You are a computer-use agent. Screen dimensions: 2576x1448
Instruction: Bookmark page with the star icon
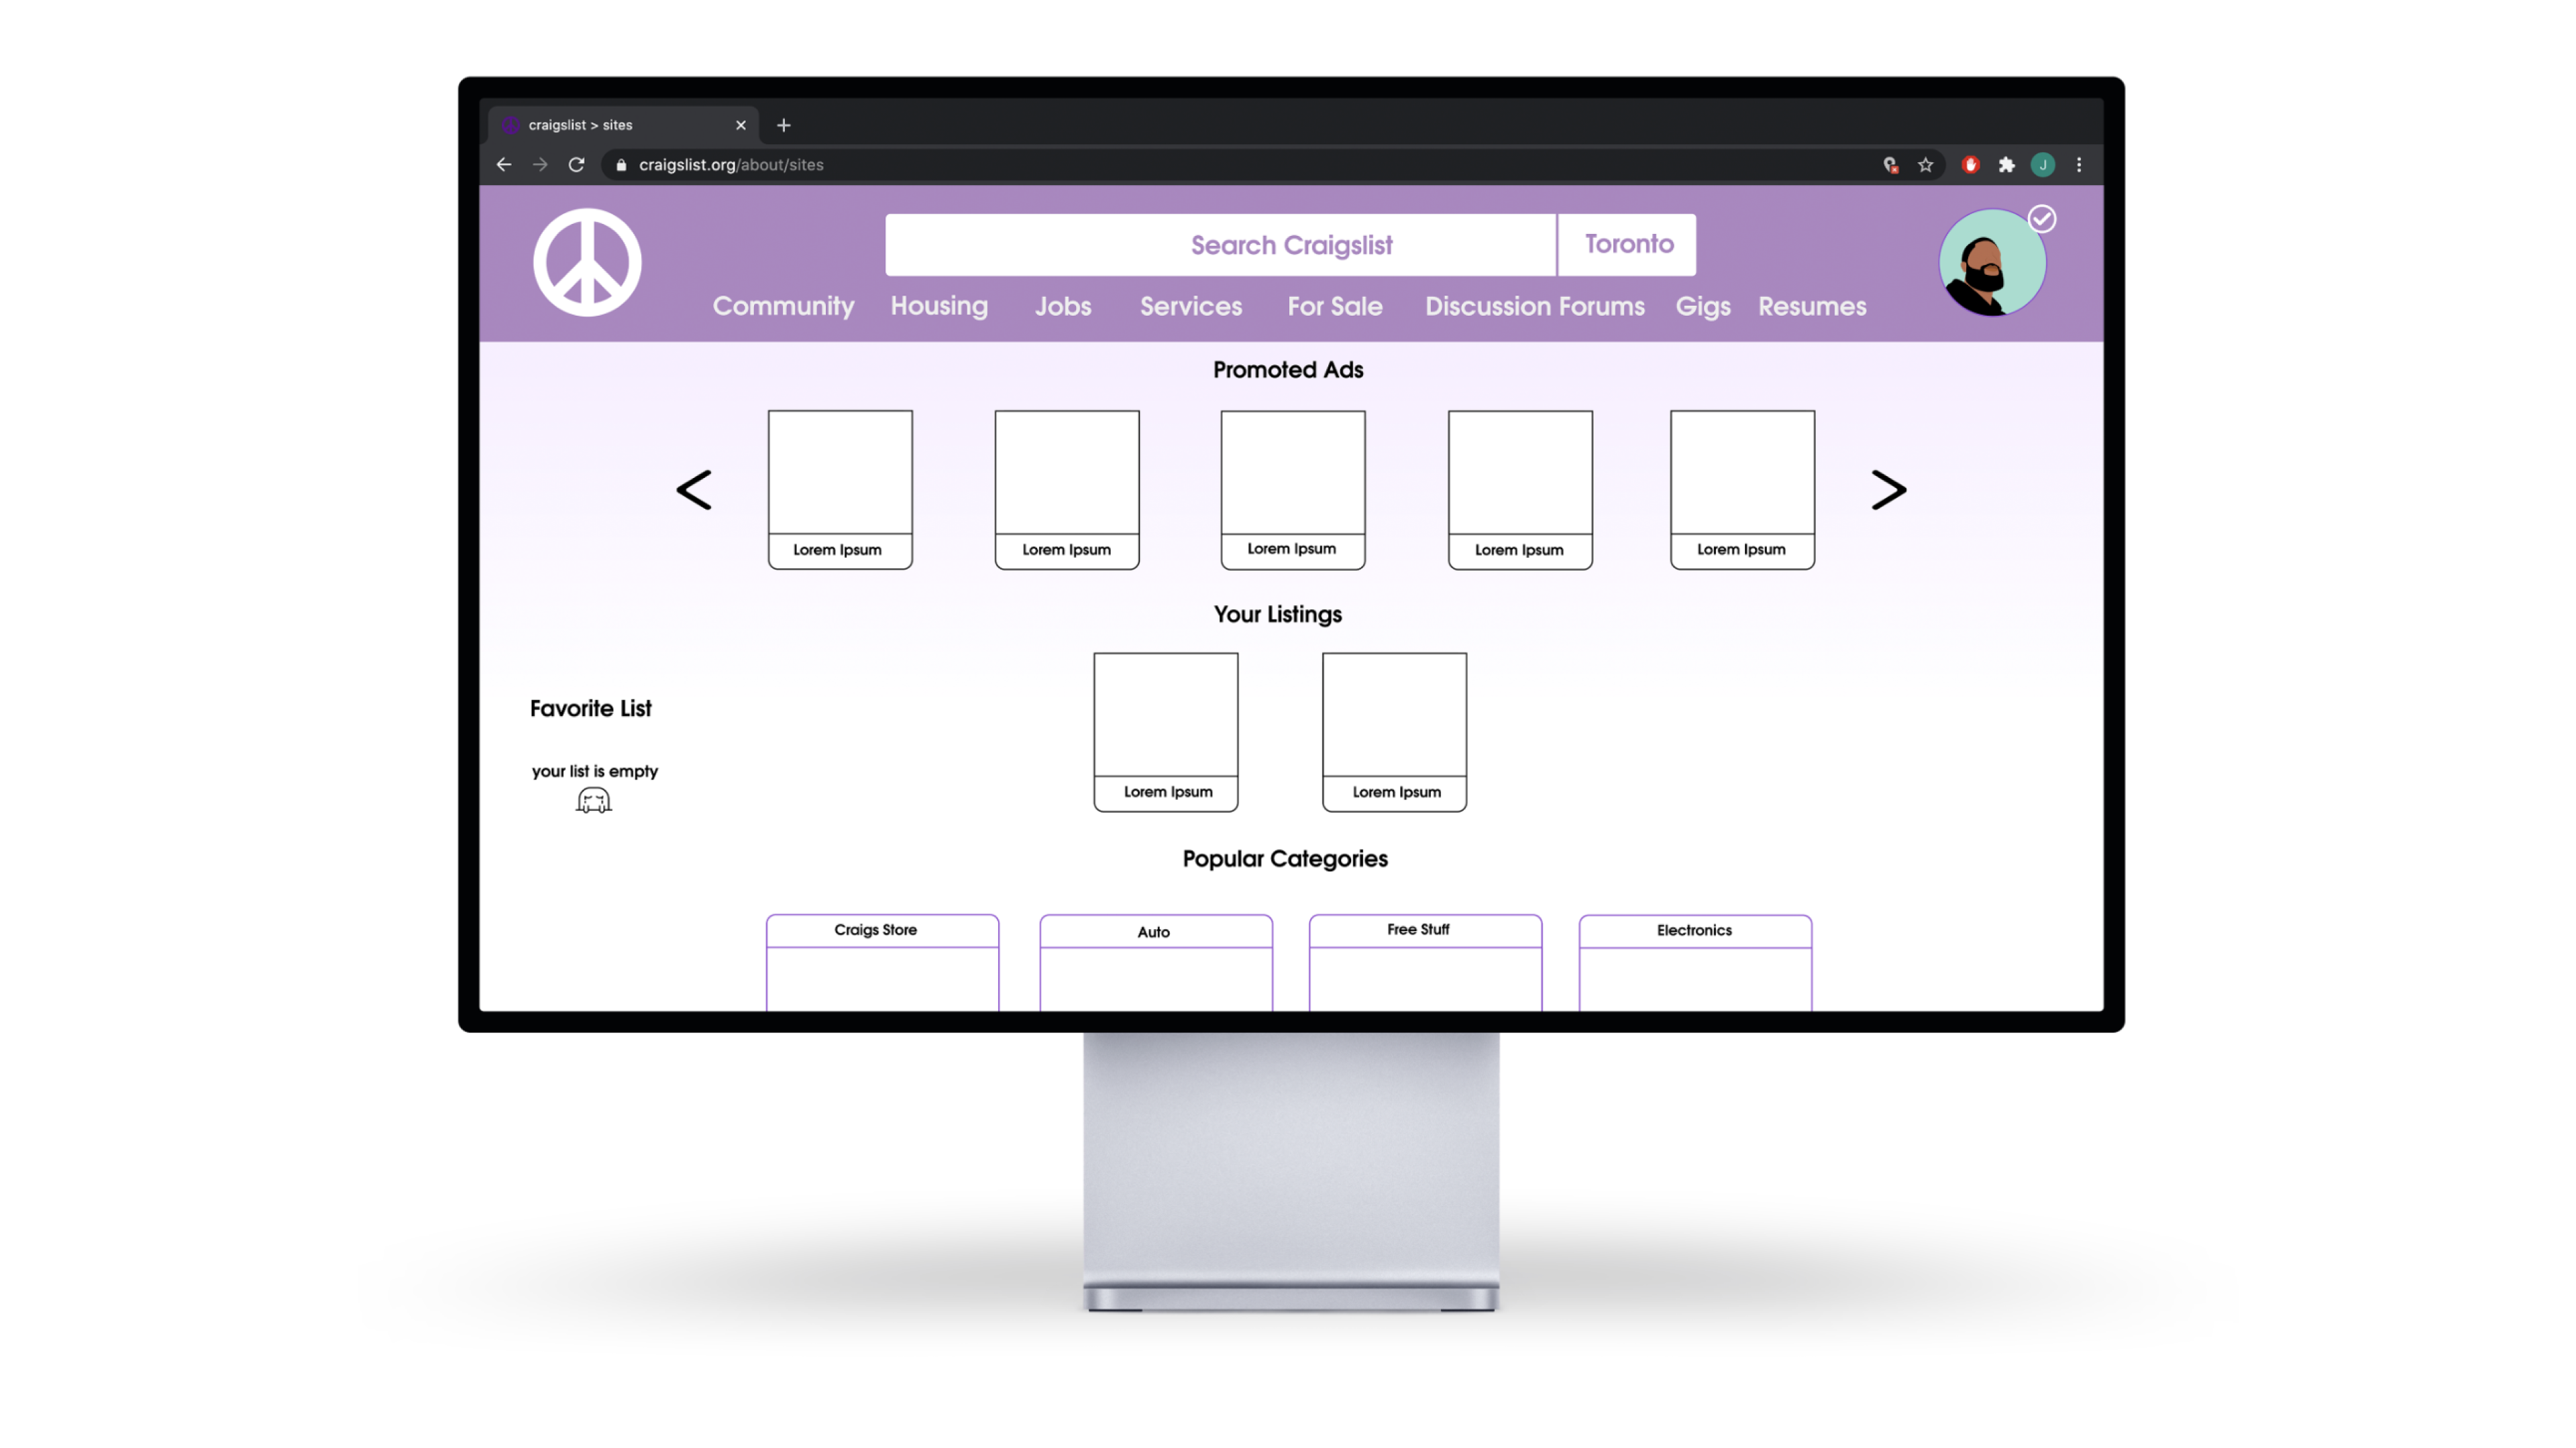[x=1925, y=165]
